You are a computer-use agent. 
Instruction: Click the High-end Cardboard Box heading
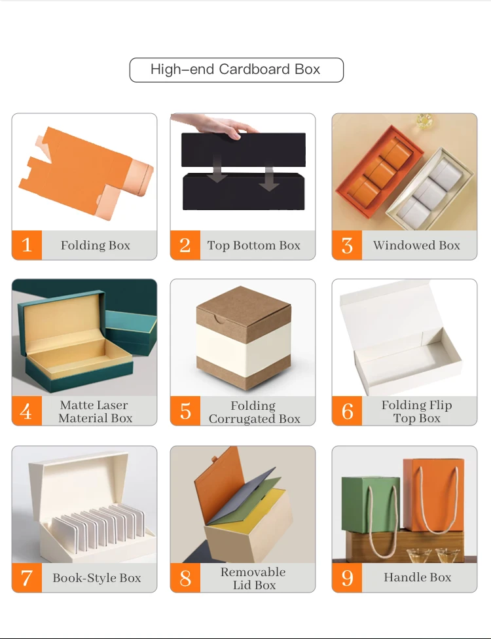point(236,69)
